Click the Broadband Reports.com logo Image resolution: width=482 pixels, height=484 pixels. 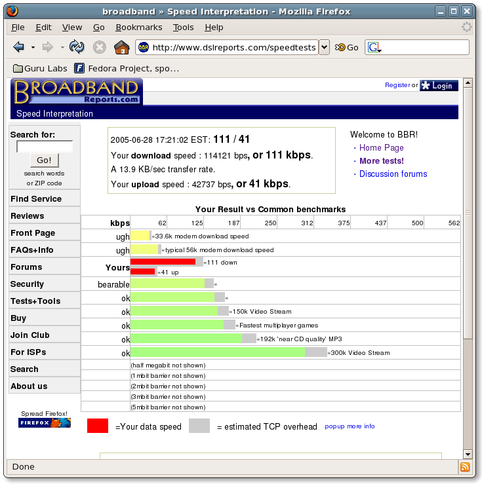point(77,92)
